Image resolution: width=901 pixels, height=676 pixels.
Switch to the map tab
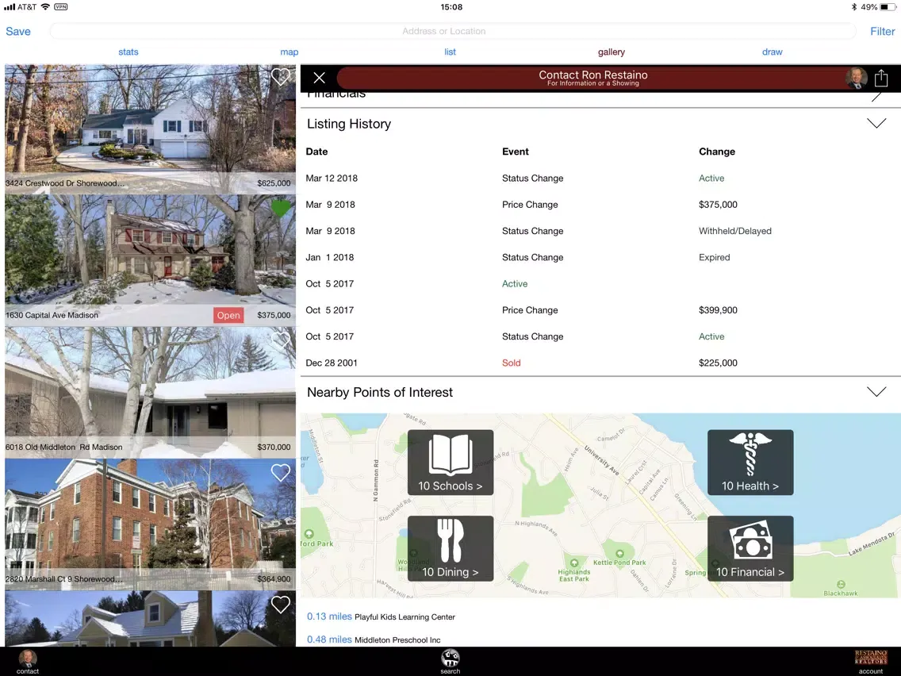tap(289, 52)
